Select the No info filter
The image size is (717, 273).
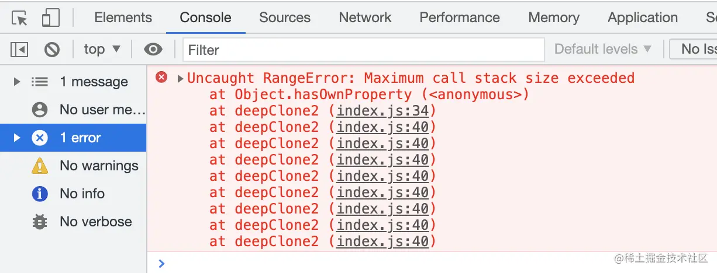[82, 194]
